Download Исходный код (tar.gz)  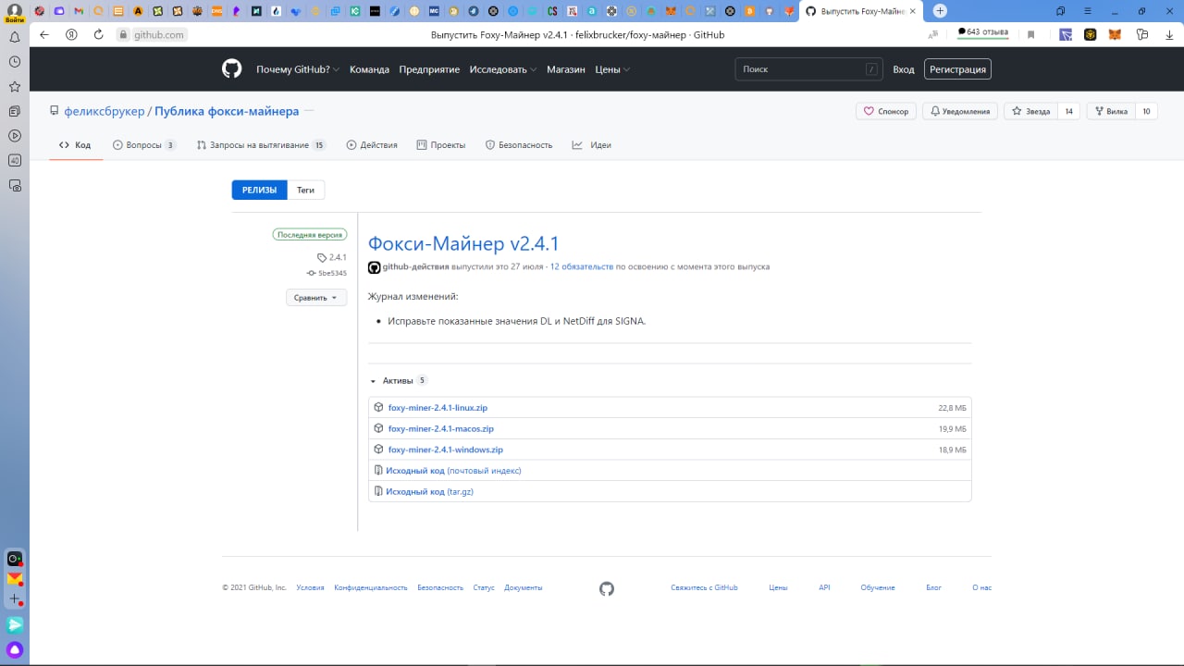(429, 492)
